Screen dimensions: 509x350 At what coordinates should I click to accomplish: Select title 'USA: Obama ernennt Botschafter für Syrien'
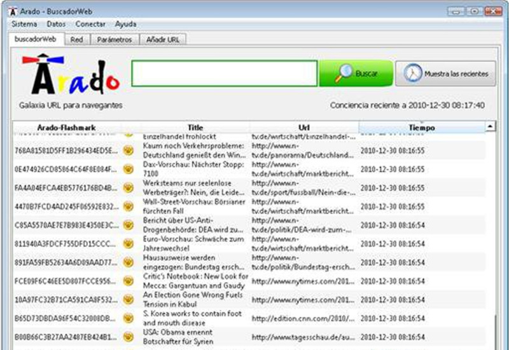178,337
